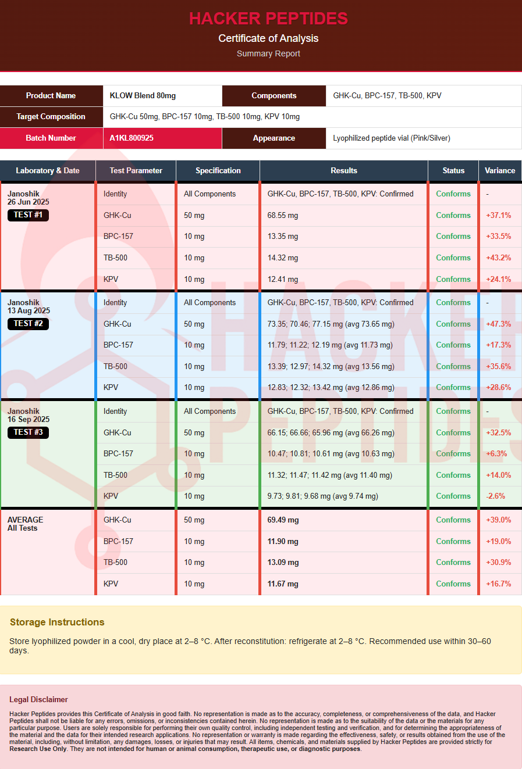
Task: Click variance value '+43.2%'
Action: (x=499, y=258)
